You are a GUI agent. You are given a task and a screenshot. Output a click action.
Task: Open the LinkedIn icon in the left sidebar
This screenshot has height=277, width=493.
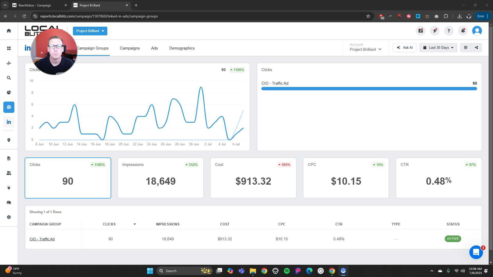click(9, 122)
